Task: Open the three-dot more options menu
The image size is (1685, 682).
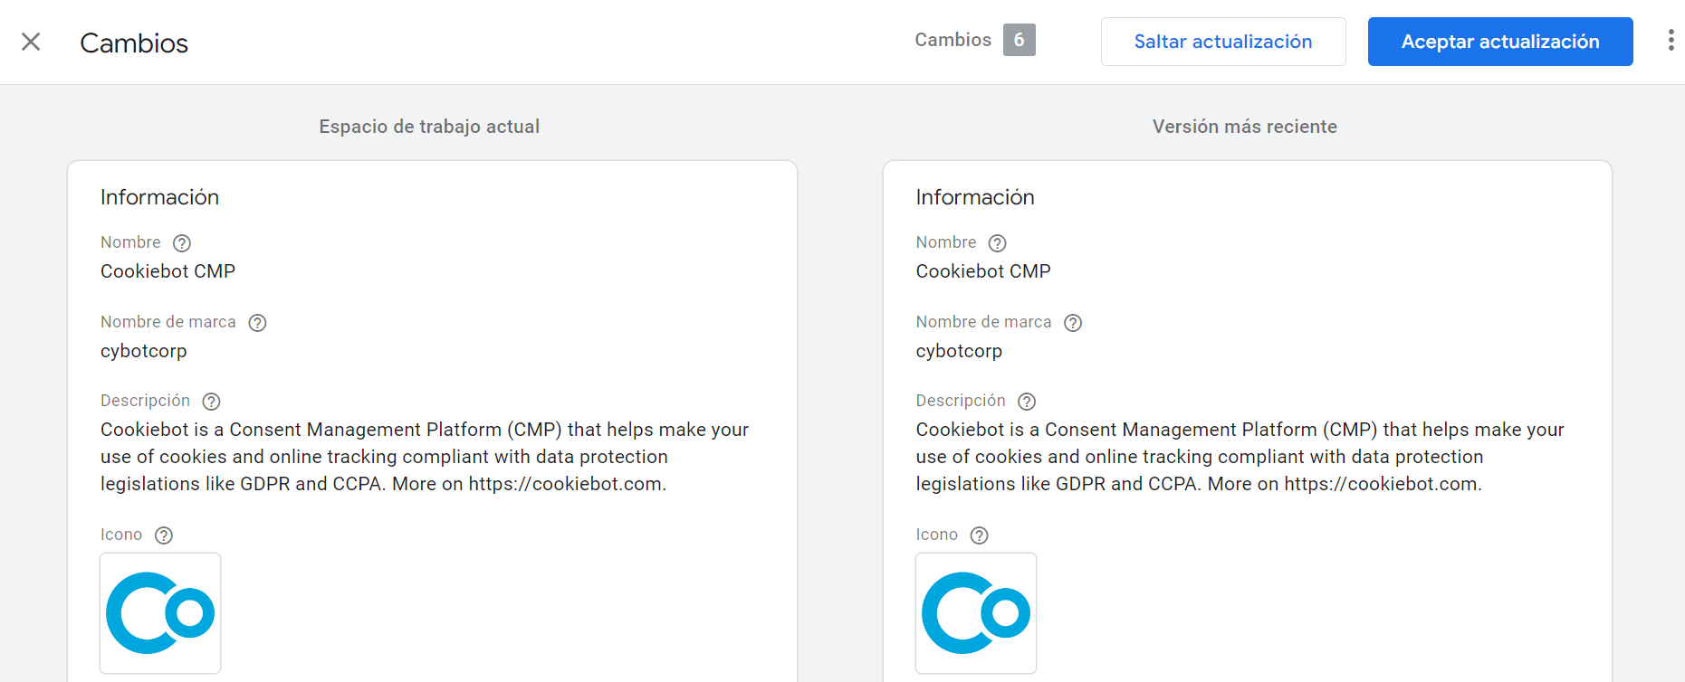Action: tap(1671, 40)
